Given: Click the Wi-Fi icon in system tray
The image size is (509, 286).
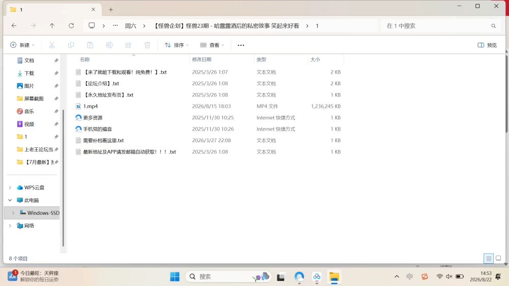Looking at the screenshot, I should (440, 276).
